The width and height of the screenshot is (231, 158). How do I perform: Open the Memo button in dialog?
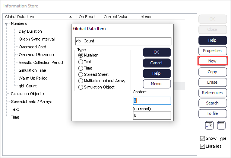tap(156, 84)
